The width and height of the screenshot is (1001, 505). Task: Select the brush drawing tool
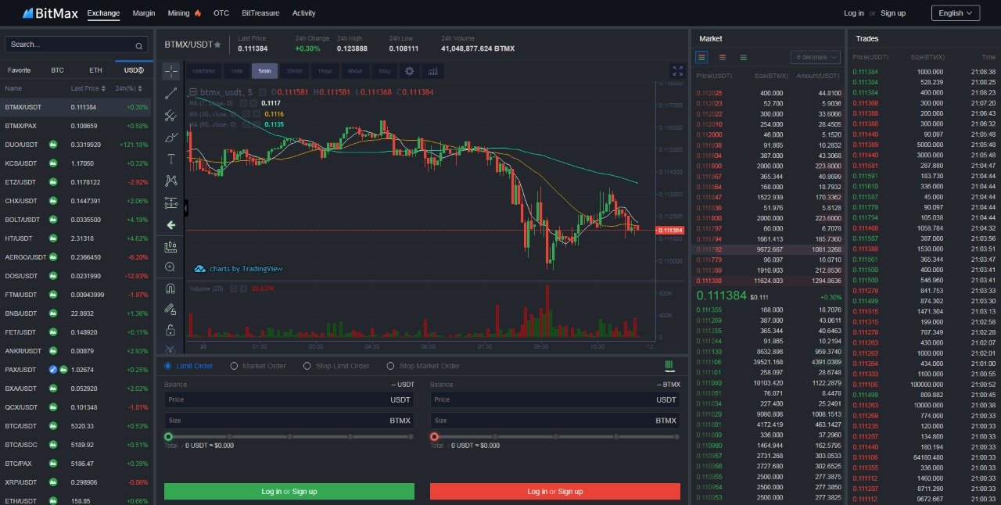171,138
